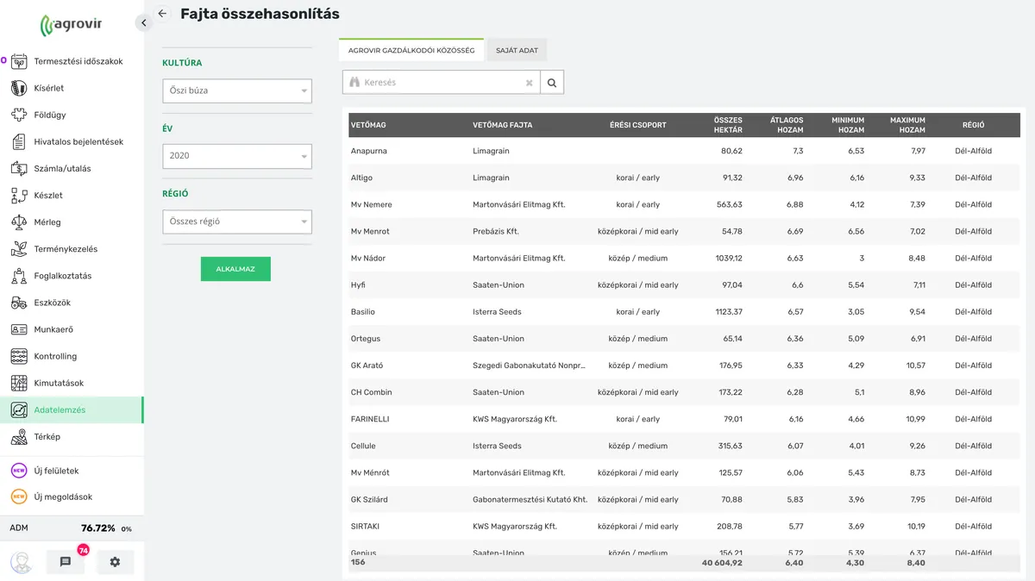Viewport: 1035px width, 581px height.
Task: Select the Agrovir Gazdálkodói Közösség tab
Action: tap(411, 50)
